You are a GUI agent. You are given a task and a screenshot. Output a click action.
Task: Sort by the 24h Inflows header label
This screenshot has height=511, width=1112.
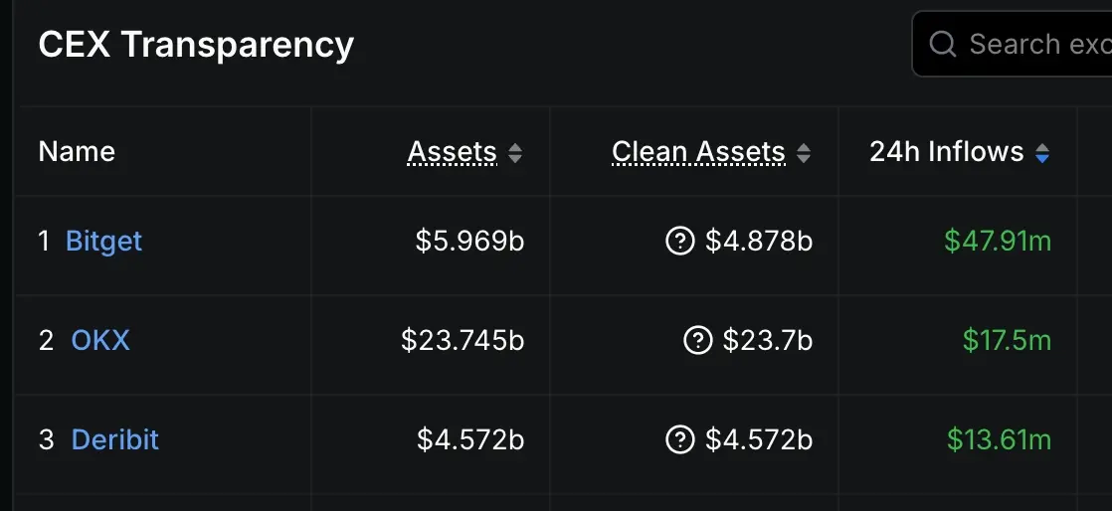946,152
